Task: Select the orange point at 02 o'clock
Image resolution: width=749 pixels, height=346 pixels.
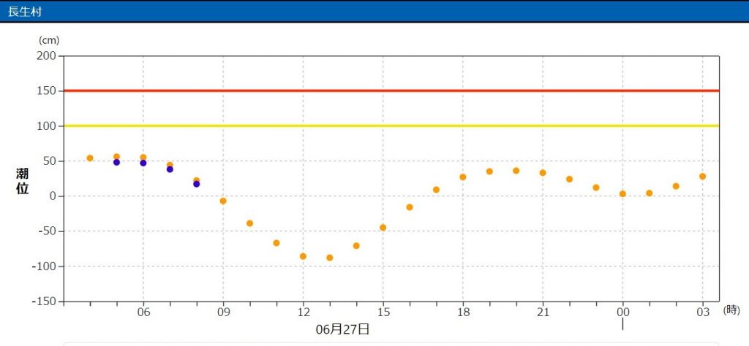Action: tap(676, 186)
